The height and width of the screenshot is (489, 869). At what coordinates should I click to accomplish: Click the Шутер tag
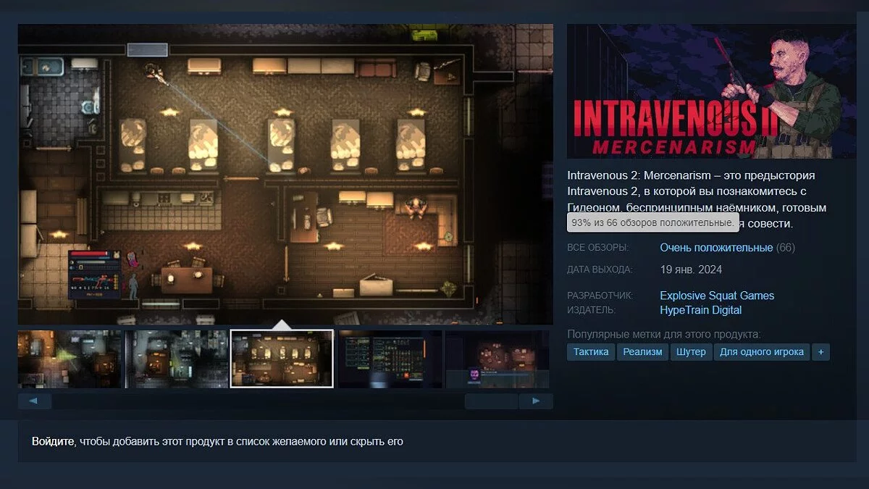click(691, 352)
